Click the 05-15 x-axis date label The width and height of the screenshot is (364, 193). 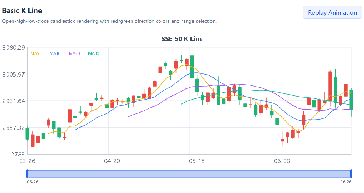click(x=197, y=161)
